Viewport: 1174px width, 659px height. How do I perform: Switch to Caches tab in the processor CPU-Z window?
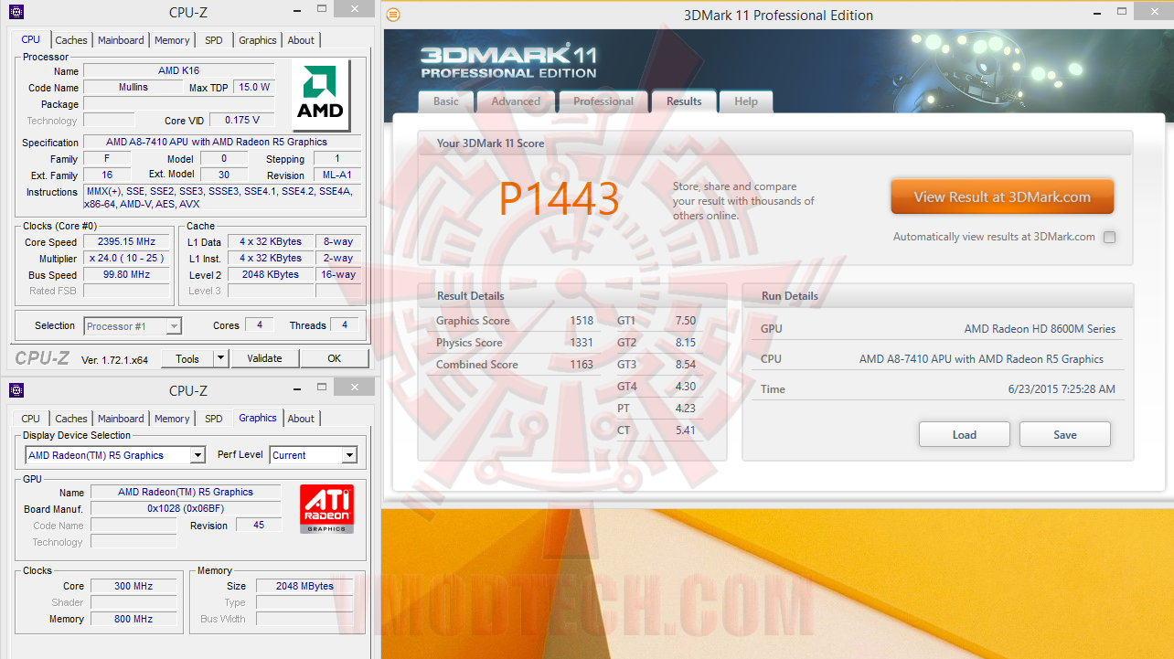pyautogui.click(x=71, y=40)
